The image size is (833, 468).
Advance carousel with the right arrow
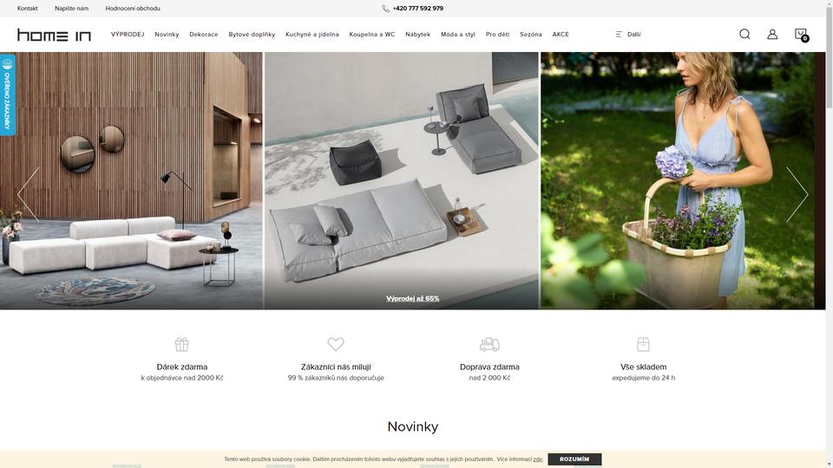pos(797,194)
